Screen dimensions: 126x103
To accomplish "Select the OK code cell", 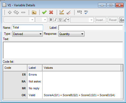I will 15,95.
